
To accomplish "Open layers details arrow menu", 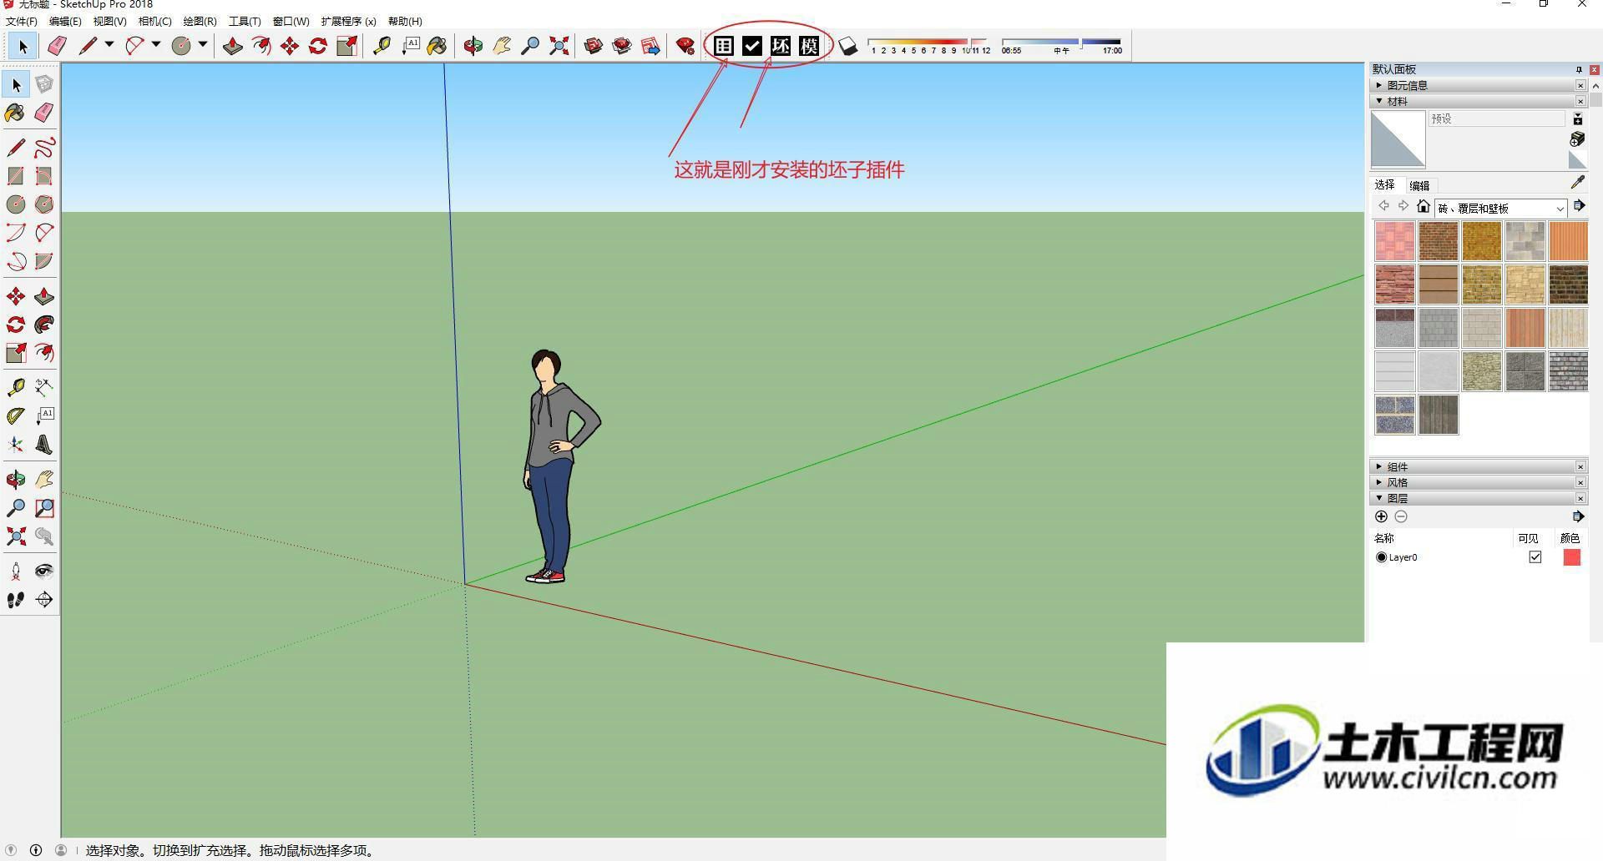I will [x=1578, y=516].
